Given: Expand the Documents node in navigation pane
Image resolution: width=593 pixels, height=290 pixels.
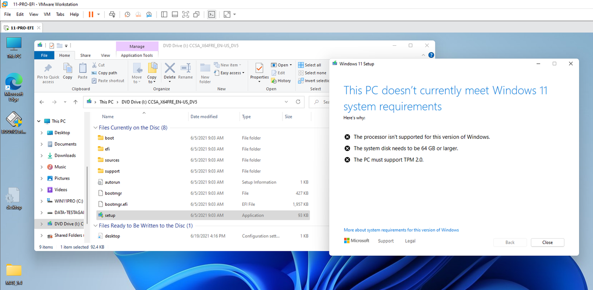Looking at the screenshot, I should pyautogui.click(x=42, y=144).
